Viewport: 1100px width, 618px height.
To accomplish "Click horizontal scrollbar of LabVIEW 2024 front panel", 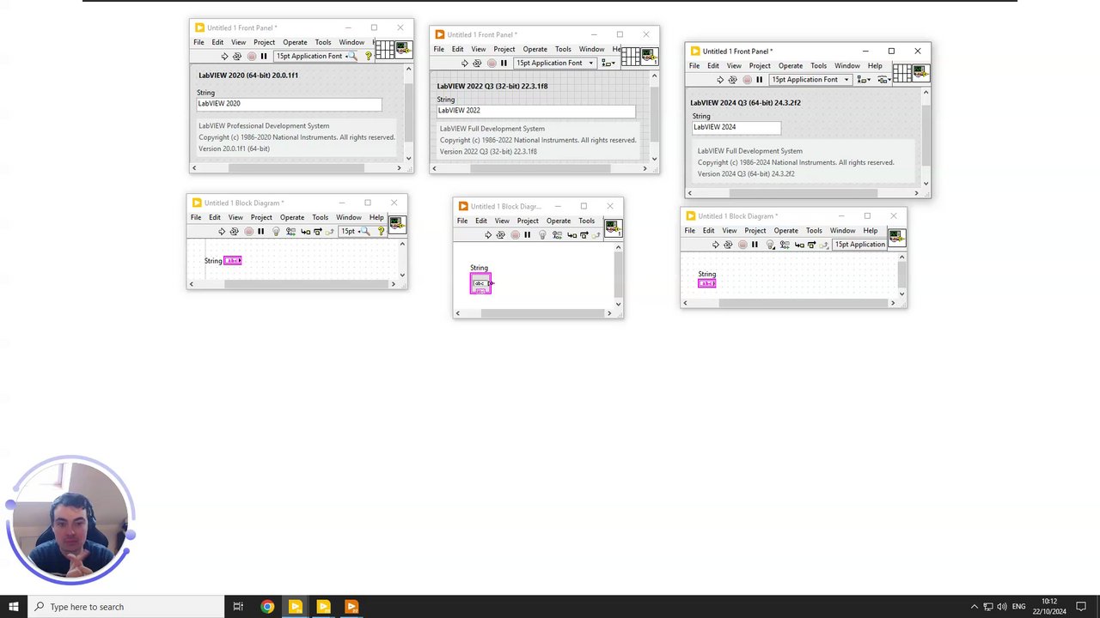I will pyautogui.click(x=803, y=193).
